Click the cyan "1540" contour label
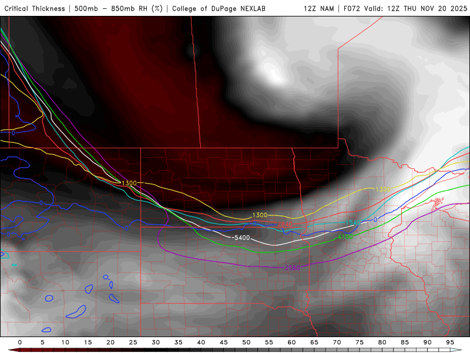 click(x=353, y=223)
